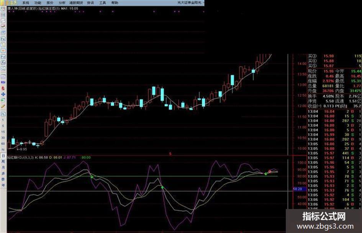The image size is (362, 233).
Task: Click the 涨幅 2.97% change value
Action: click(328, 81)
